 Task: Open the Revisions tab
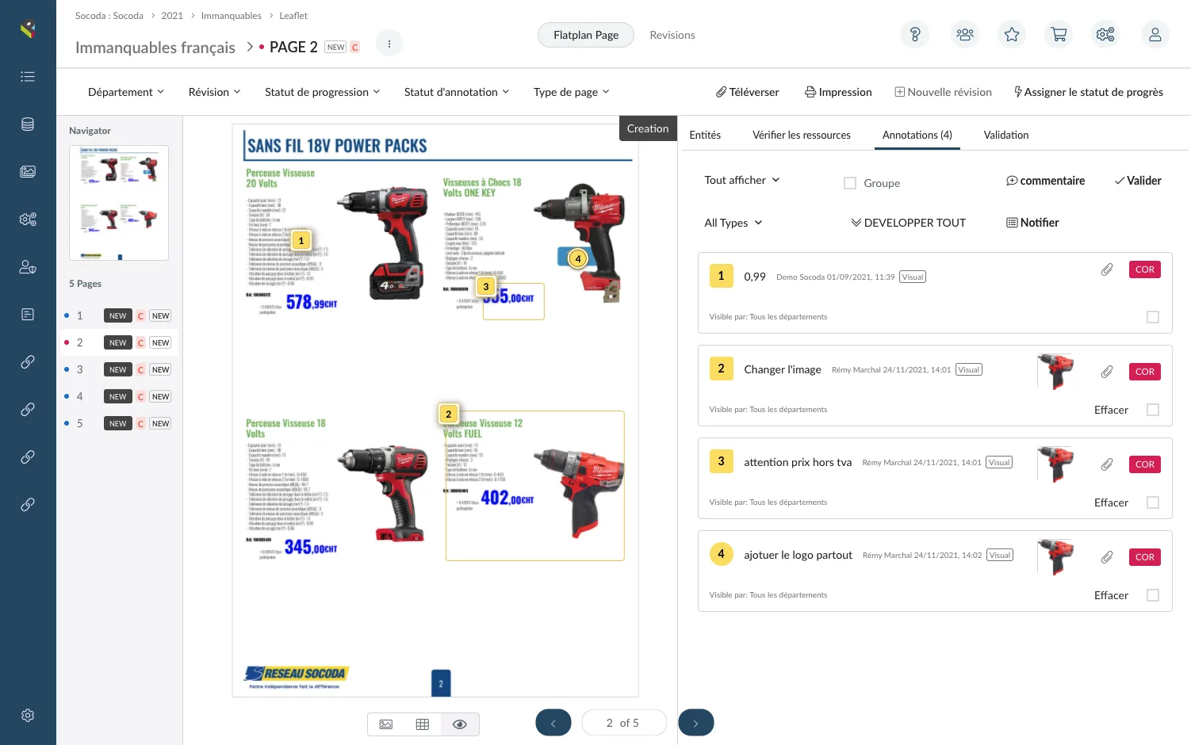[672, 35]
